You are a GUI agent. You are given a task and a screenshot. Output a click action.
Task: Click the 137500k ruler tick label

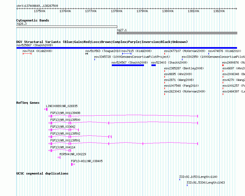click(40, 11)
